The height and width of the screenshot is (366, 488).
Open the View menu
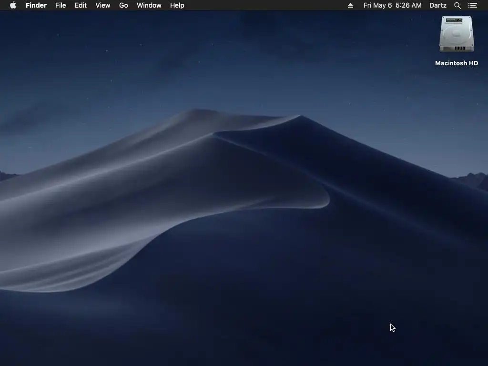click(103, 5)
